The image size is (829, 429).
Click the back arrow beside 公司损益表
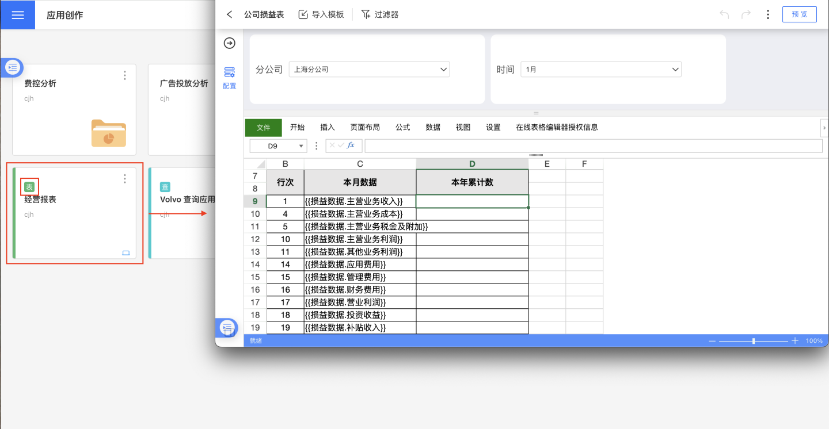coord(230,14)
